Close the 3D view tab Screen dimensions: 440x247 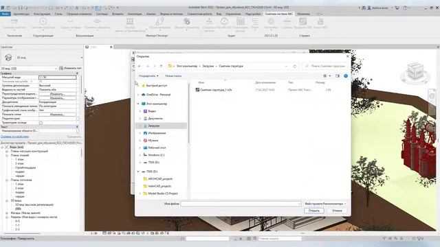click(x=111, y=47)
